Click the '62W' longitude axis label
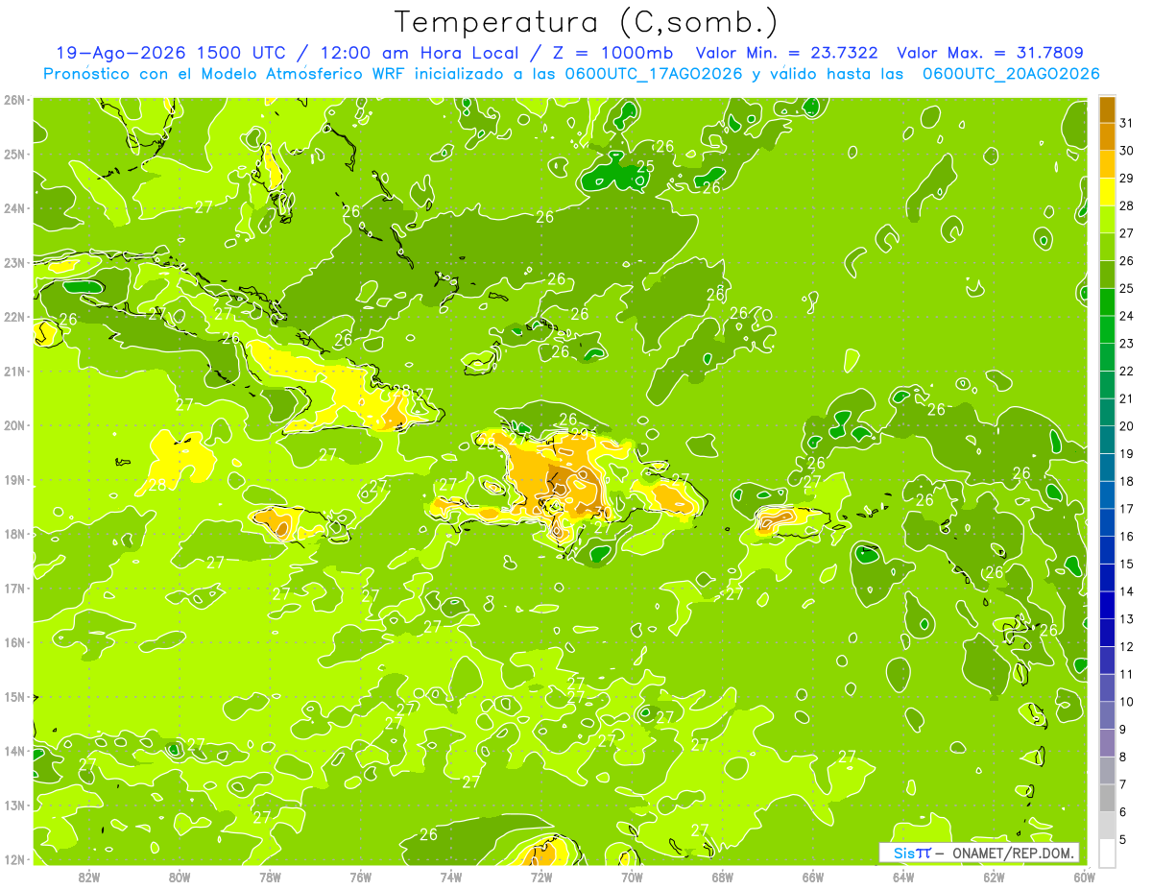This screenshot has width=1152, height=890. 995,877
